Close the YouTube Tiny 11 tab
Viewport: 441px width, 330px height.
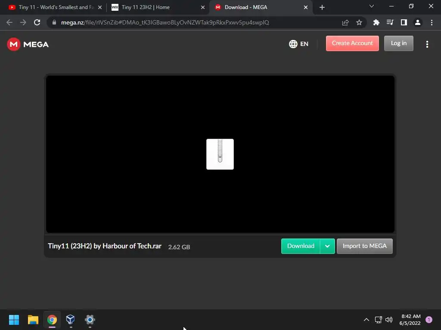[x=100, y=7]
